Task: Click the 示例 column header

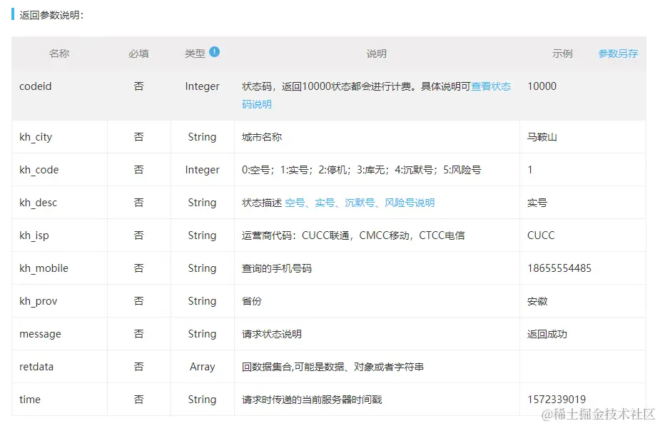Action: [x=562, y=54]
